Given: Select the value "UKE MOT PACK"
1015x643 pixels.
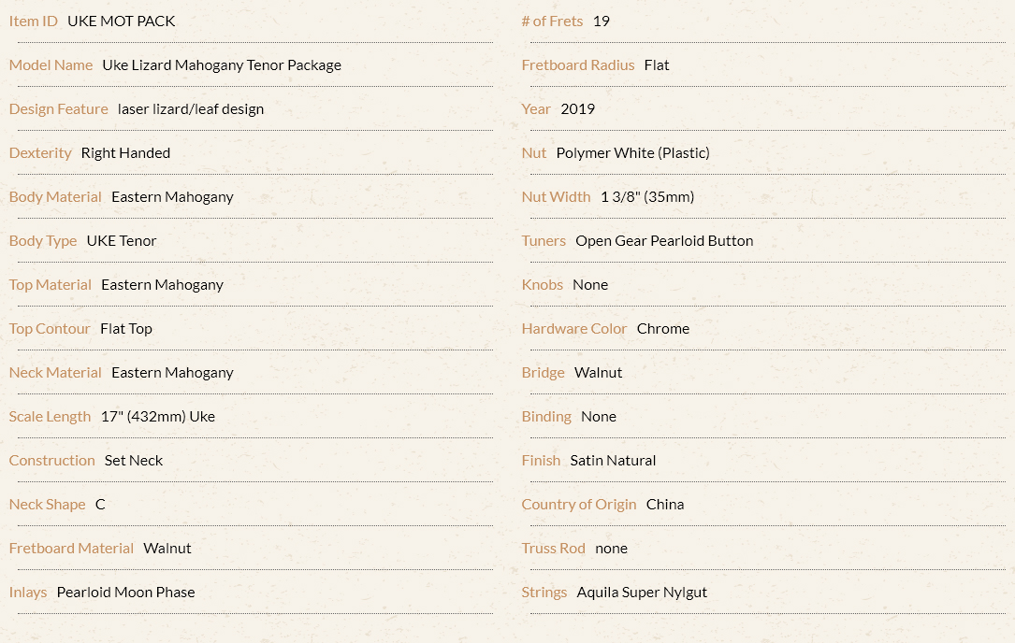Looking at the screenshot, I should point(121,21).
